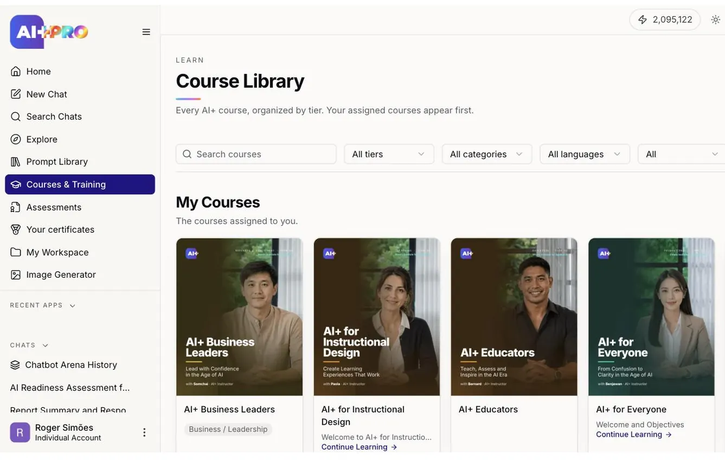Toggle light/dark theme sun icon

[x=716, y=20]
